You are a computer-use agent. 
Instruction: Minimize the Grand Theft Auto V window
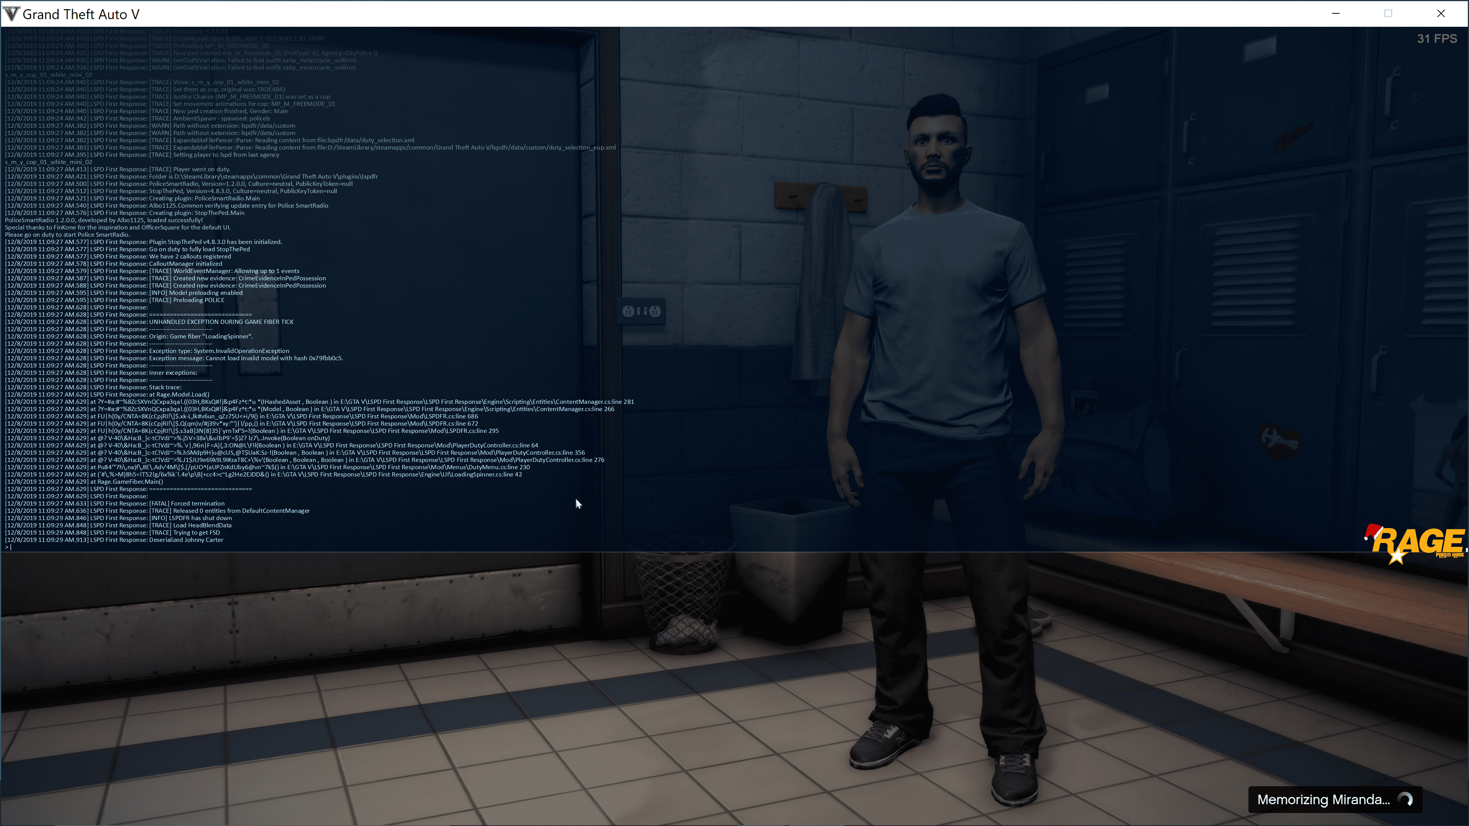click(x=1335, y=14)
